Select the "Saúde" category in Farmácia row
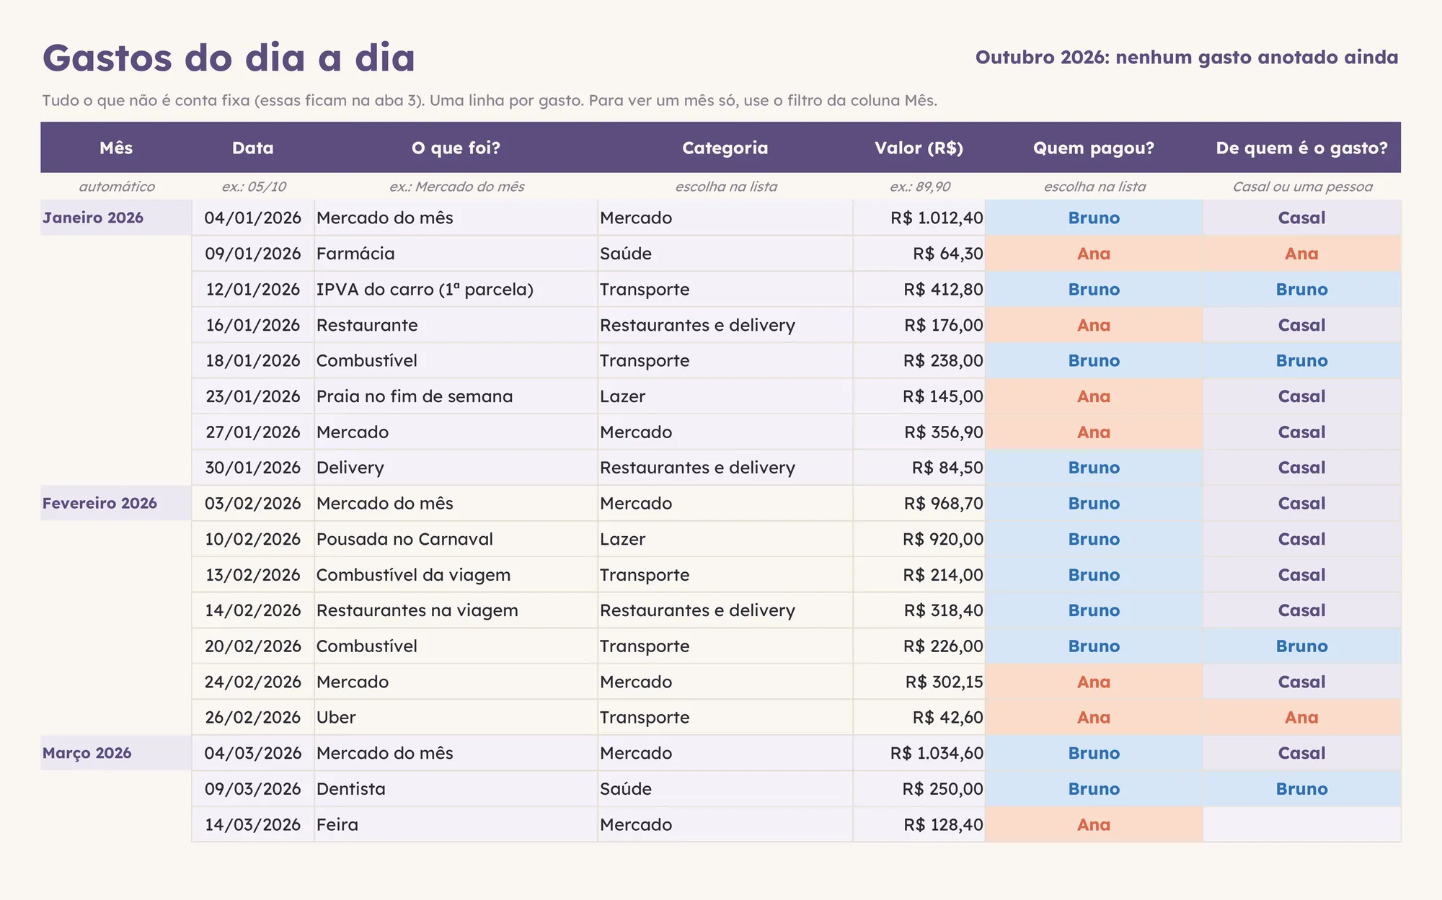Image resolution: width=1442 pixels, height=900 pixels. point(725,254)
